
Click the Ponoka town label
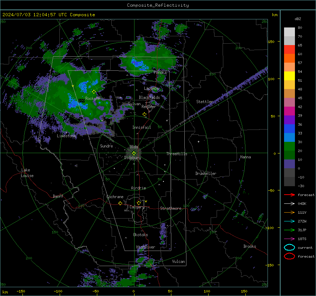click(x=160, y=73)
